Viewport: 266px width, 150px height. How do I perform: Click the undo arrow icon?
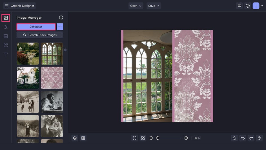pyautogui.click(x=243, y=138)
